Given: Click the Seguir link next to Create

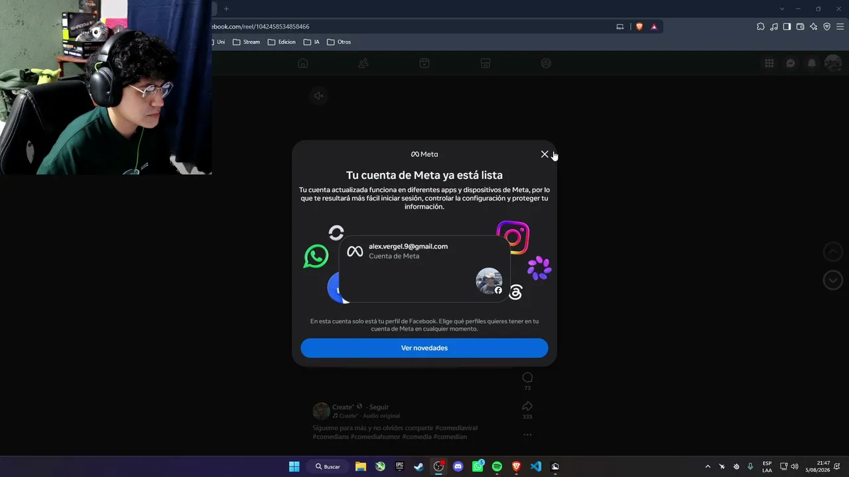Looking at the screenshot, I should click(379, 407).
